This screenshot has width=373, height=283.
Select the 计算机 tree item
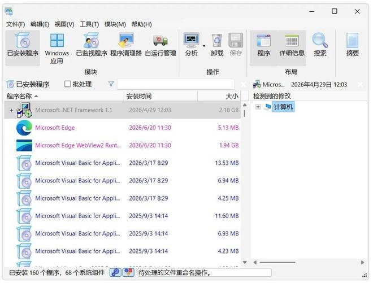283,107
